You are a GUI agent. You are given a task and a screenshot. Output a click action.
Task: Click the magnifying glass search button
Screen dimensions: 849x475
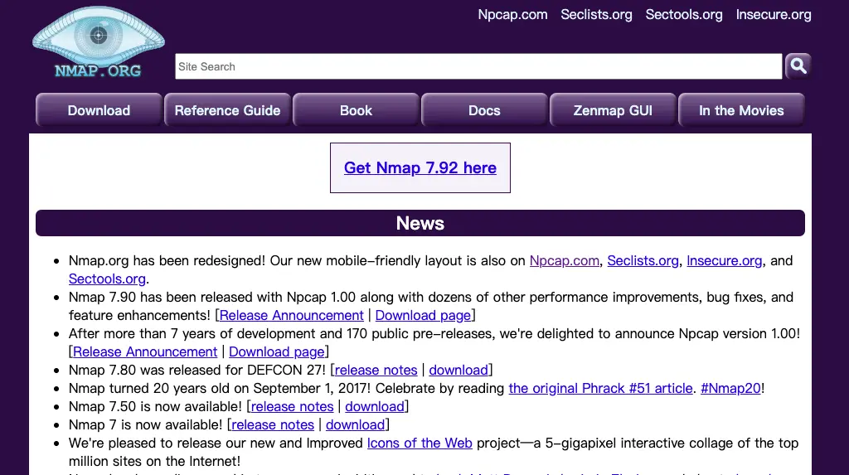point(798,66)
